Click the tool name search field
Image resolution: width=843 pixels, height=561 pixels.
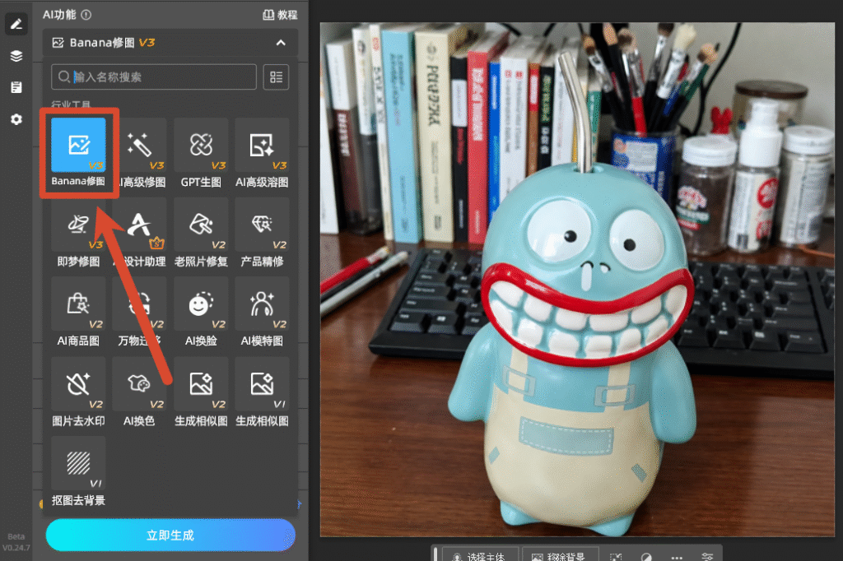(154, 76)
